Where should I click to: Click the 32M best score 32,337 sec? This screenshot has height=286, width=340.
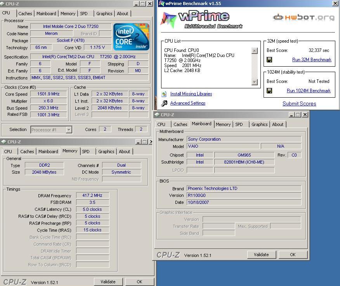(319, 50)
